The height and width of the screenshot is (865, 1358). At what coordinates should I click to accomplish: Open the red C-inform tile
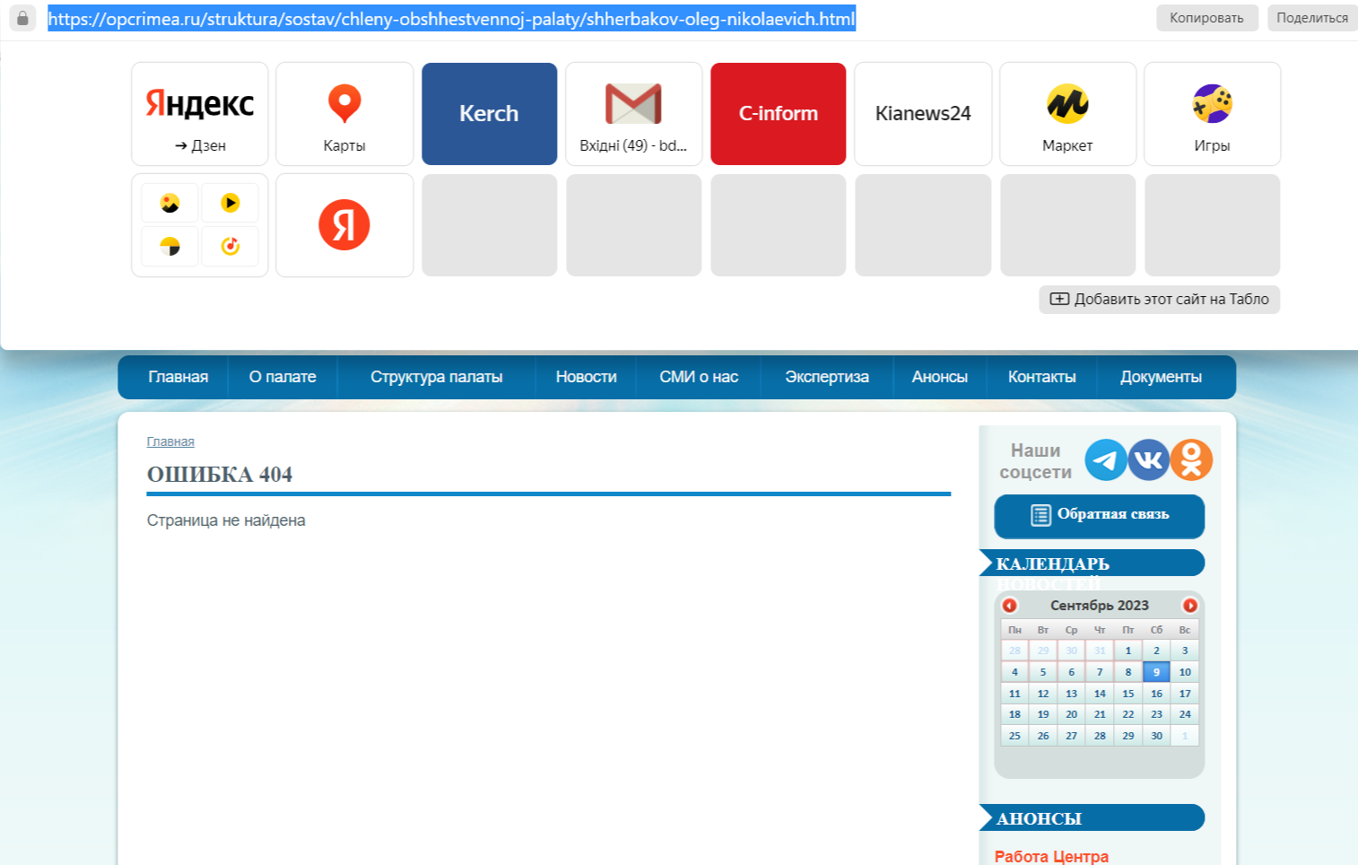click(779, 114)
